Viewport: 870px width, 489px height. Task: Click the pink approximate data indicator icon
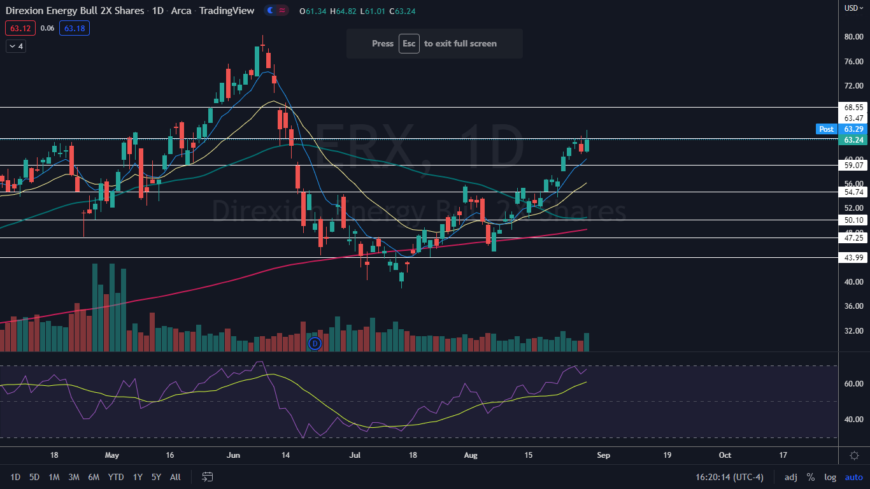[282, 10]
